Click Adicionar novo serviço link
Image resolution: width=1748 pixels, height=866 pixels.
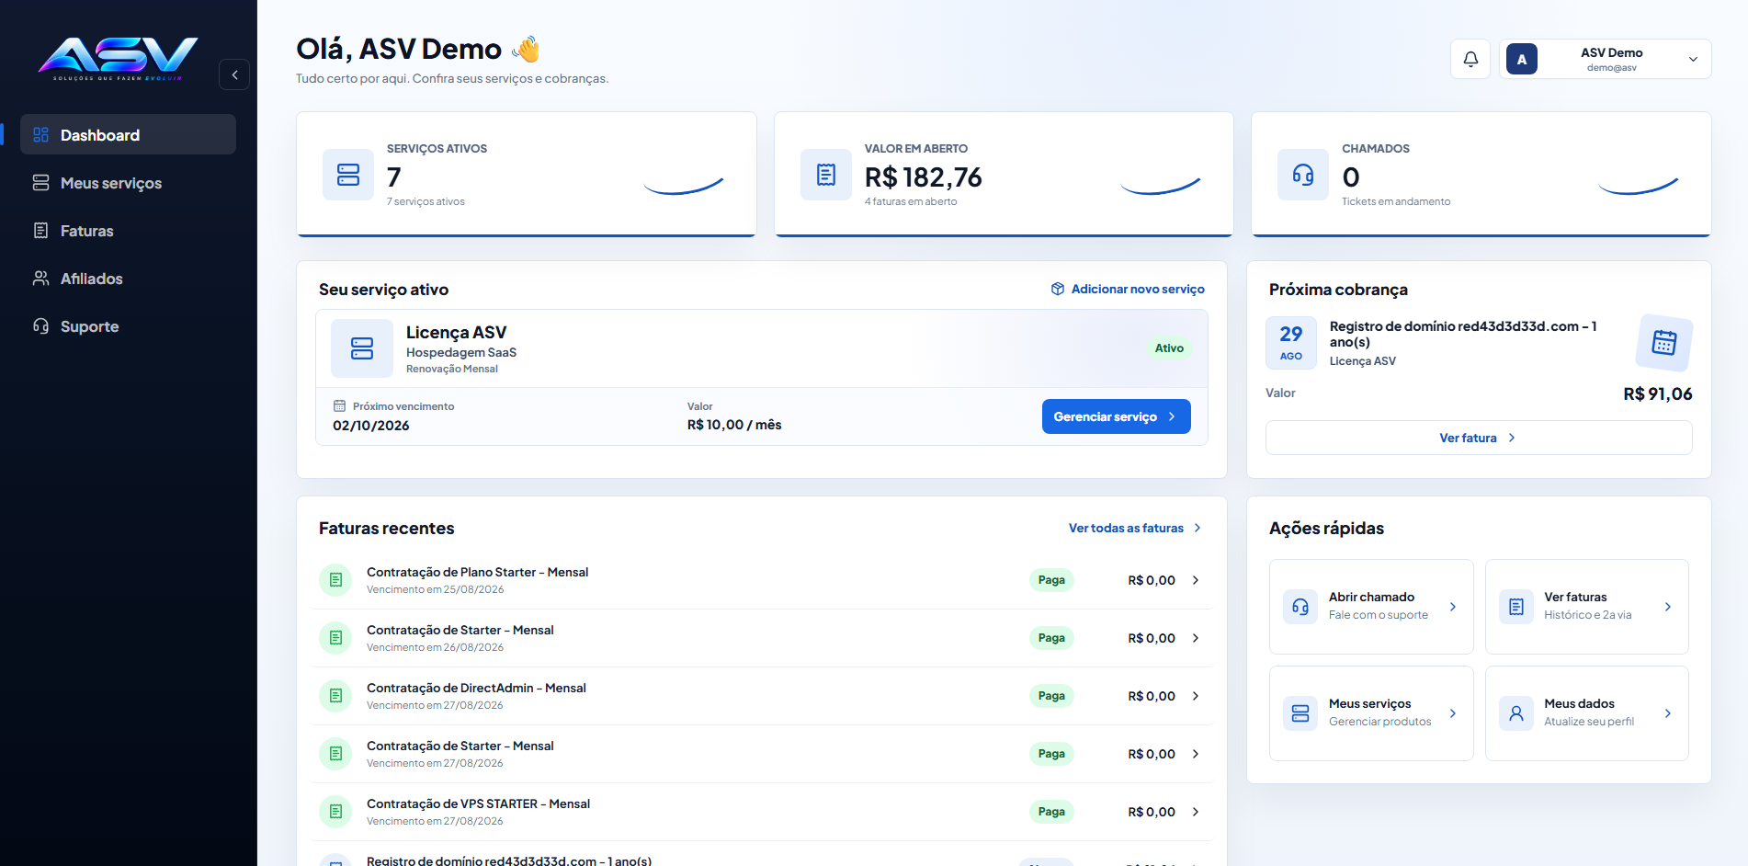click(1128, 289)
